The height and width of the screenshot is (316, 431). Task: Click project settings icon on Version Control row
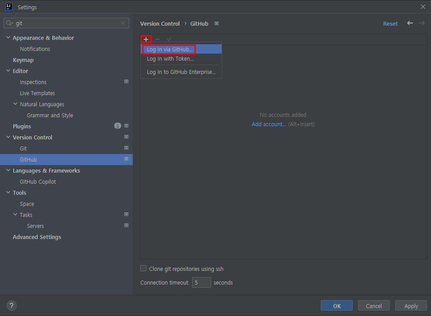127,137
